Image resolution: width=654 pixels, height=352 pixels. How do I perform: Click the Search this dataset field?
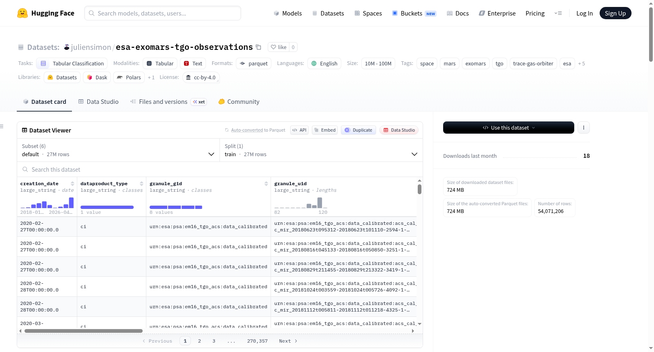[220, 169]
